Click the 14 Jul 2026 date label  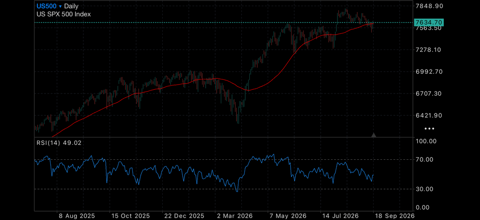click(x=340, y=216)
